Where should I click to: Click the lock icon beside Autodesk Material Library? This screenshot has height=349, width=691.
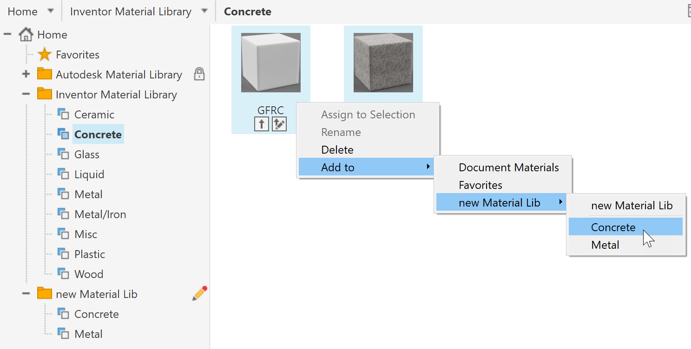point(199,74)
